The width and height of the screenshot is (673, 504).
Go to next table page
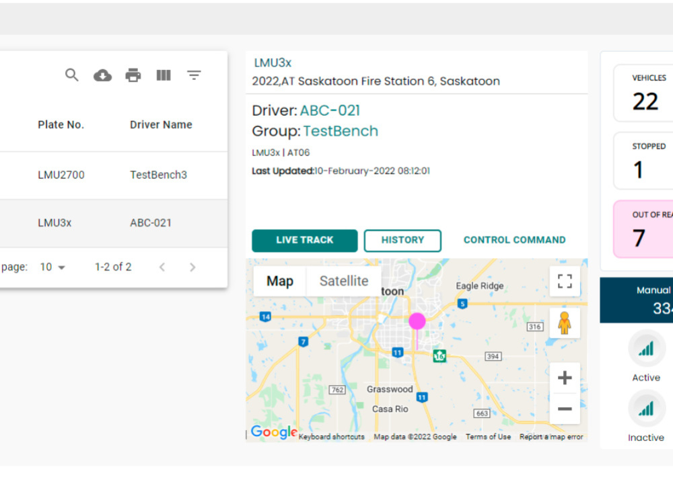[x=192, y=267]
